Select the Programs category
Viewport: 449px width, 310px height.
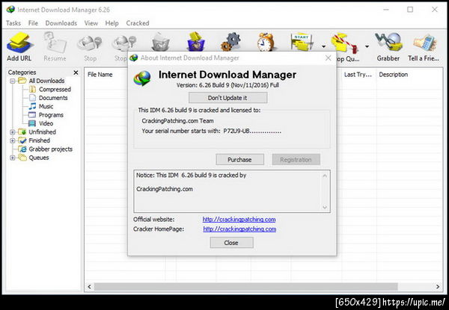point(51,115)
